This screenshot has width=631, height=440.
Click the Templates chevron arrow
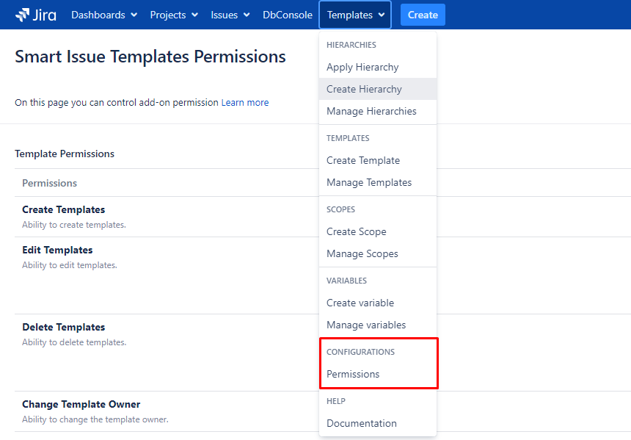382,15
